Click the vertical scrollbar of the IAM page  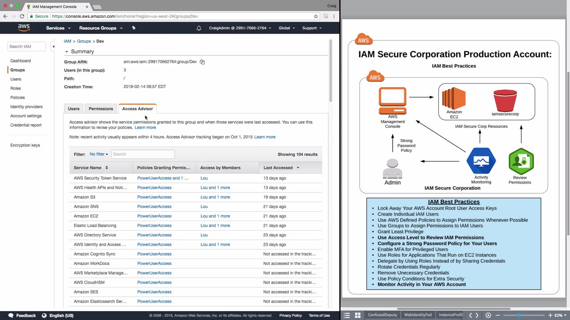pos(330,71)
